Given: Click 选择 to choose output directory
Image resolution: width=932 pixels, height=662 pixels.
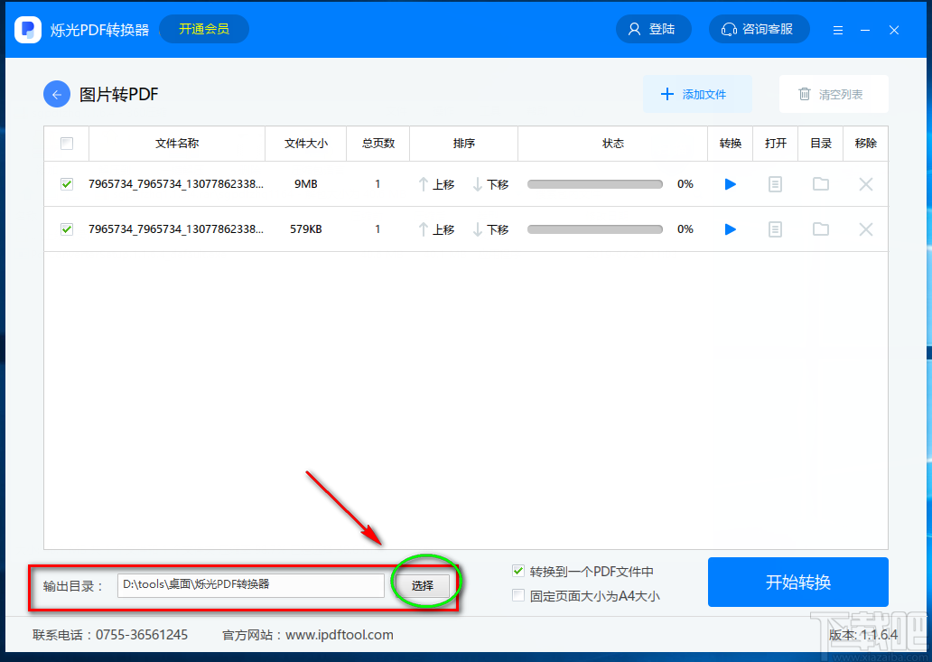Looking at the screenshot, I should pyautogui.click(x=423, y=585).
